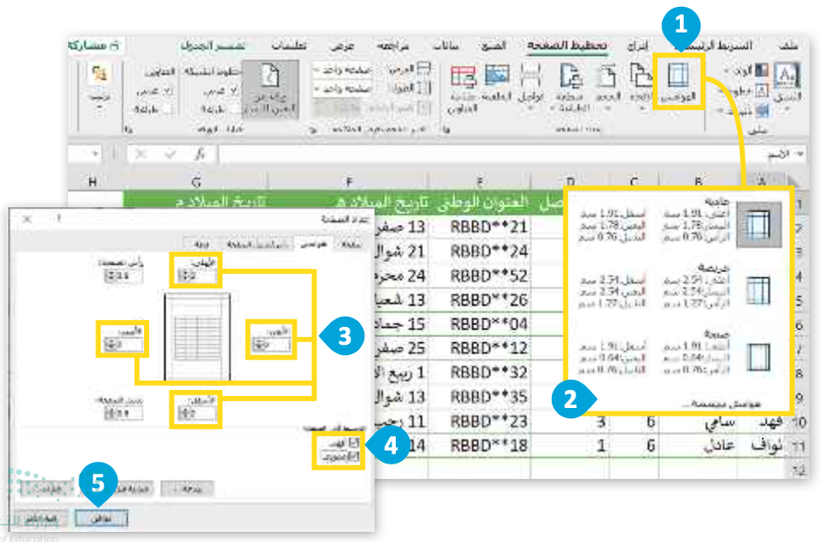The height and width of the screenshot is (542, 823).
Task: Click the Footer margin field in the dialog
Action: (123, 413)
